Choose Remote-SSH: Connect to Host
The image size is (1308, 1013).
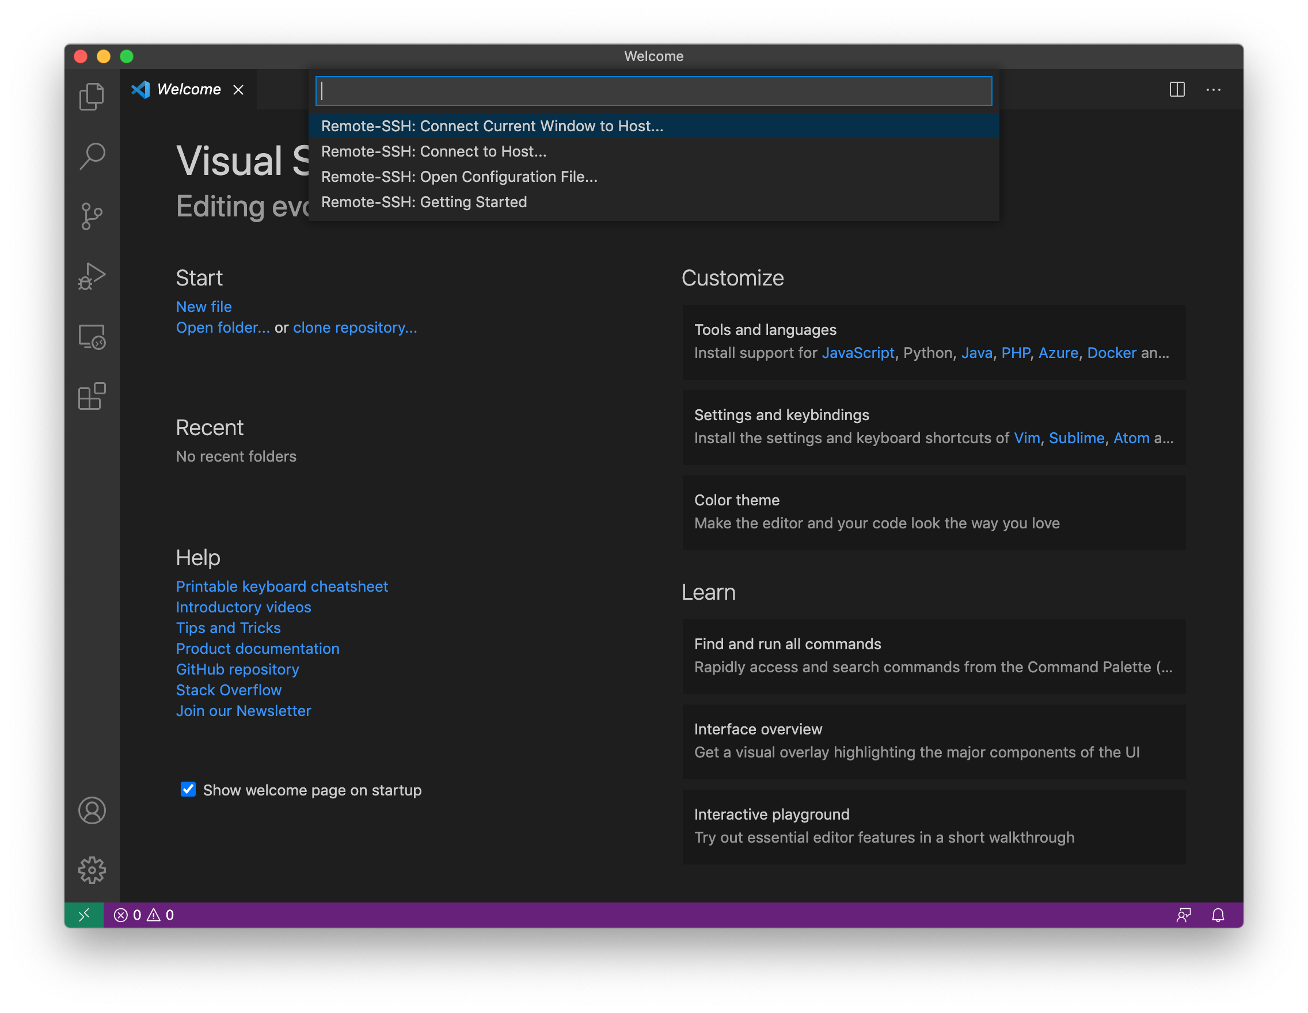tap(653, 151)
